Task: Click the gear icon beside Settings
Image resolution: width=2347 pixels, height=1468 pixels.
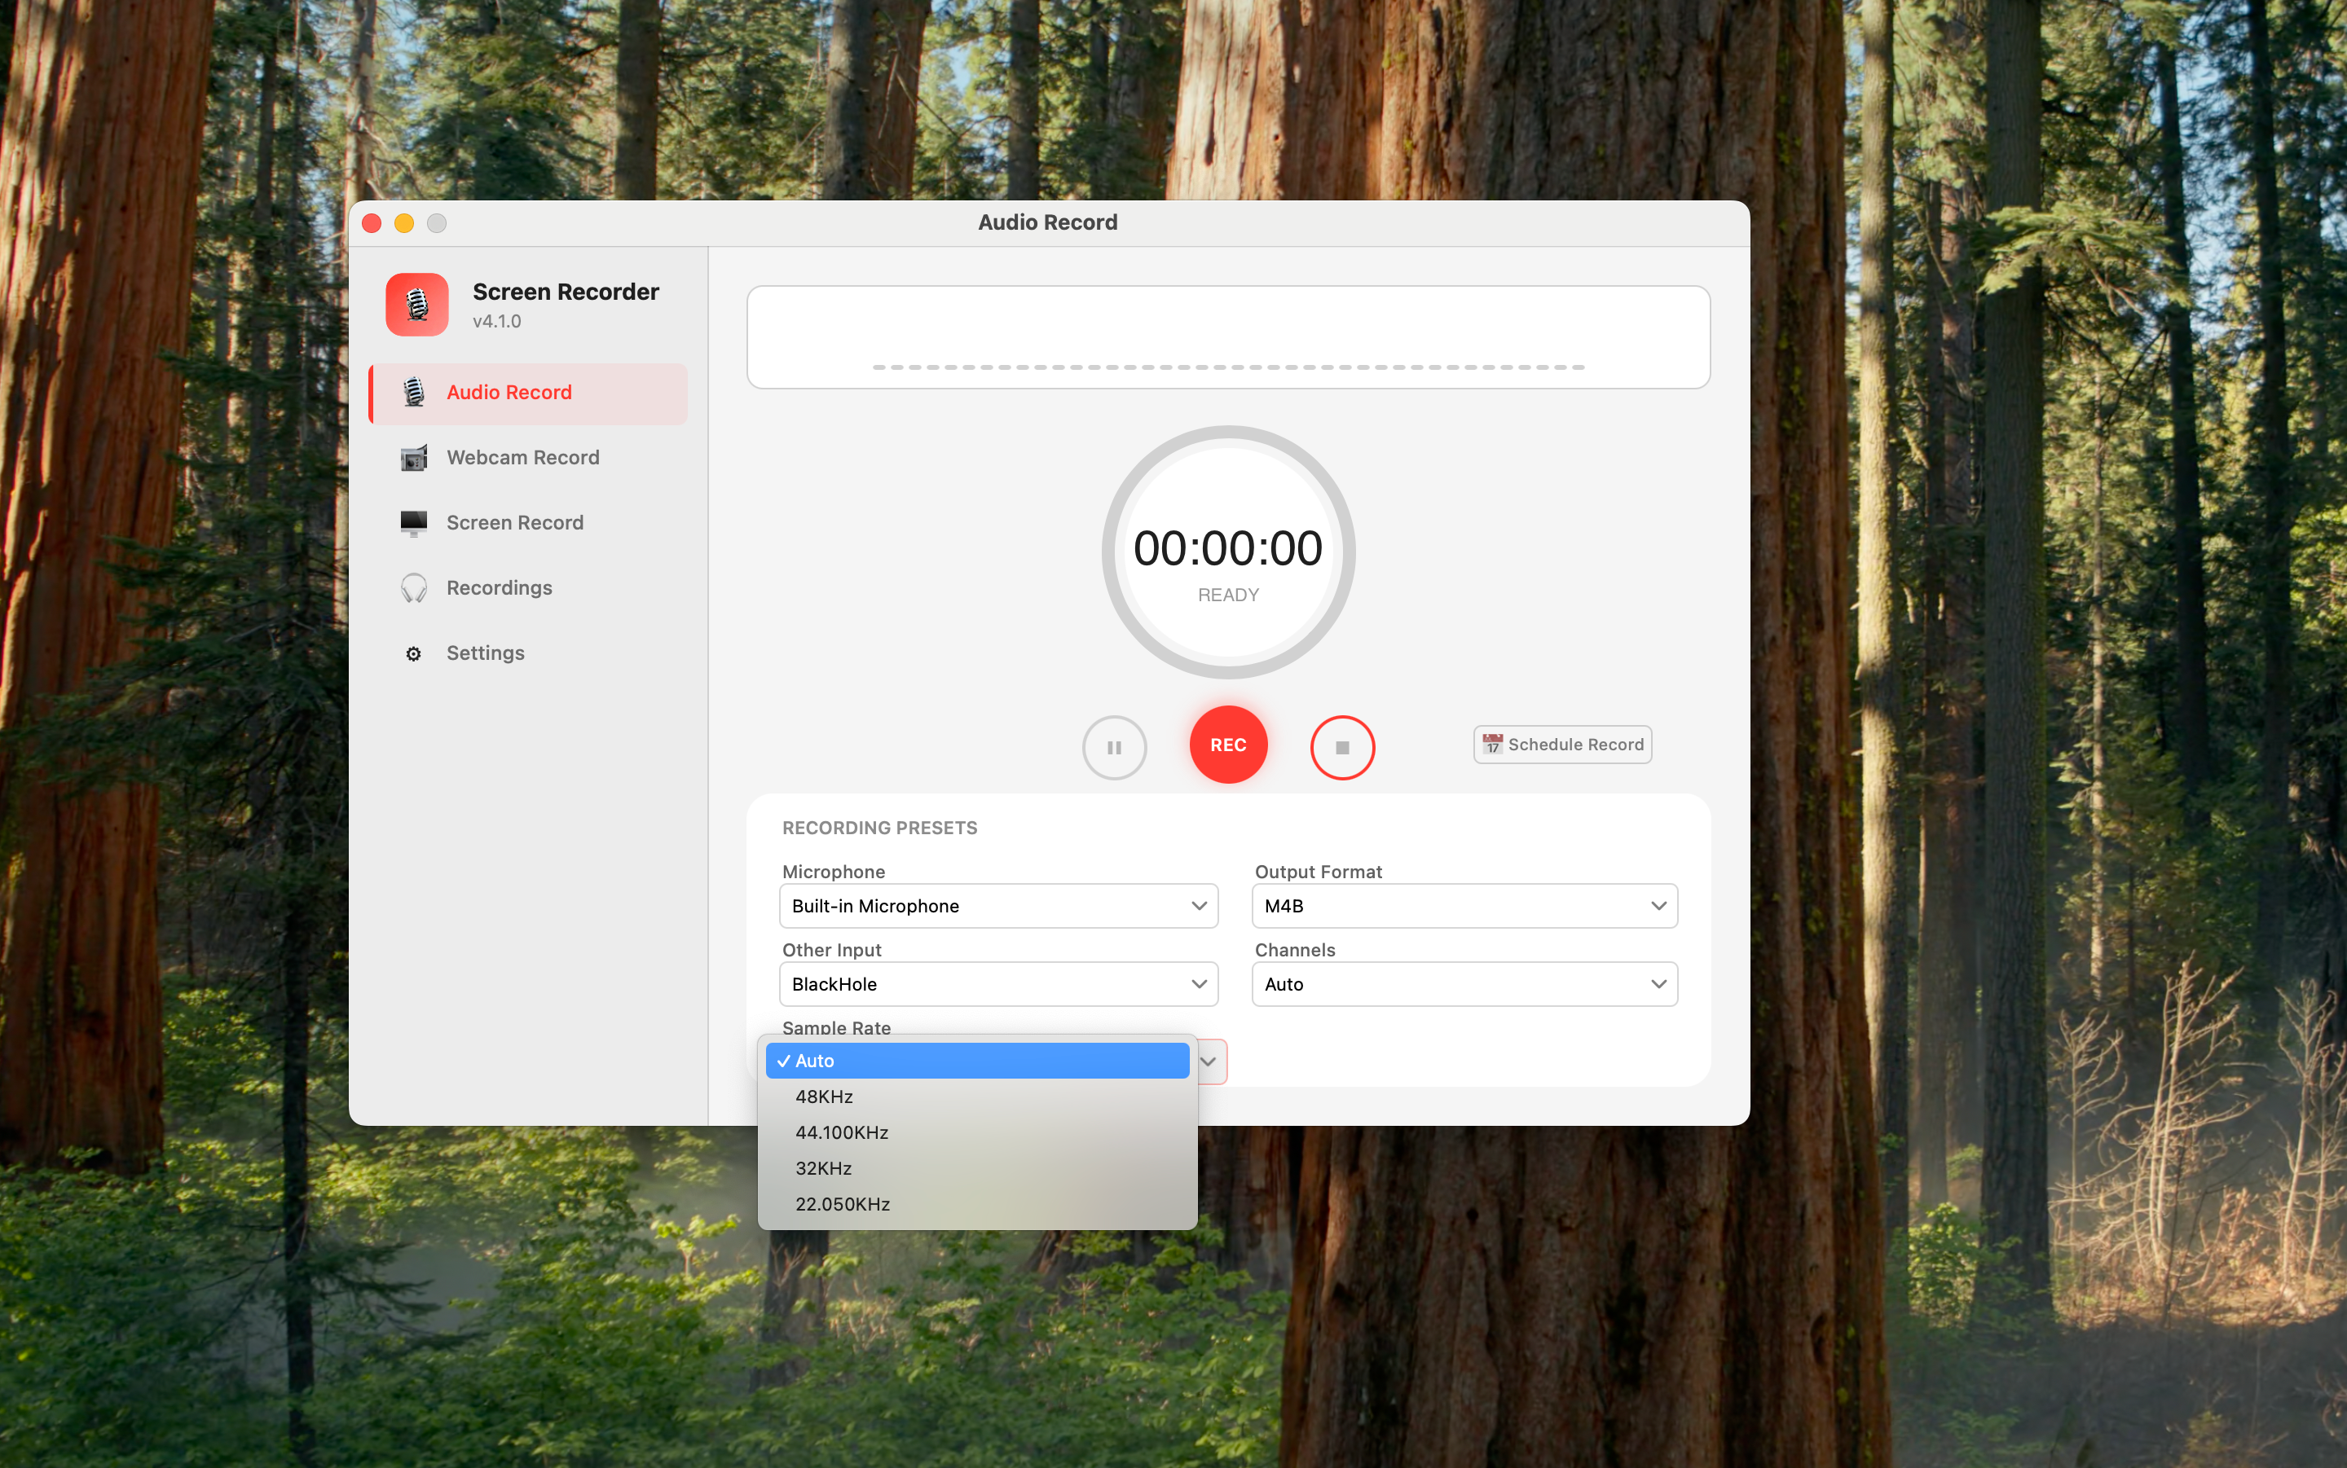Action: pos(414,653)
